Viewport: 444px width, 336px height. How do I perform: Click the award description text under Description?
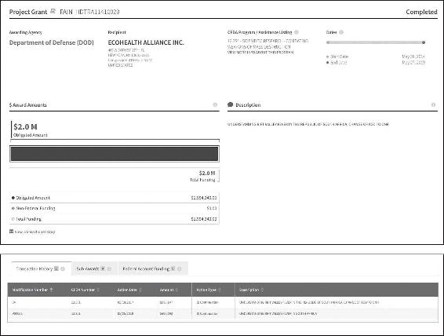(x=308, y=124)
